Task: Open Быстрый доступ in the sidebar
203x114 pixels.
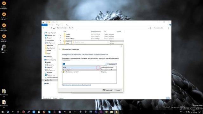Action: tap(51, 33)
